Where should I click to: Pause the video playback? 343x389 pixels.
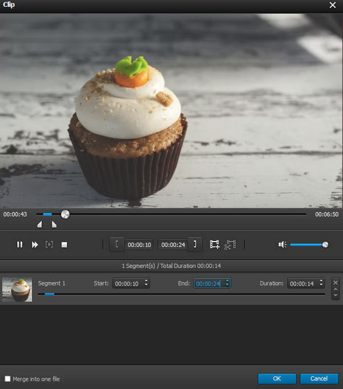pos(19,244)
